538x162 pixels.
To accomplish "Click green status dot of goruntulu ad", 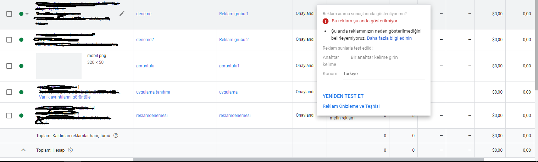I will coord(21,66).
